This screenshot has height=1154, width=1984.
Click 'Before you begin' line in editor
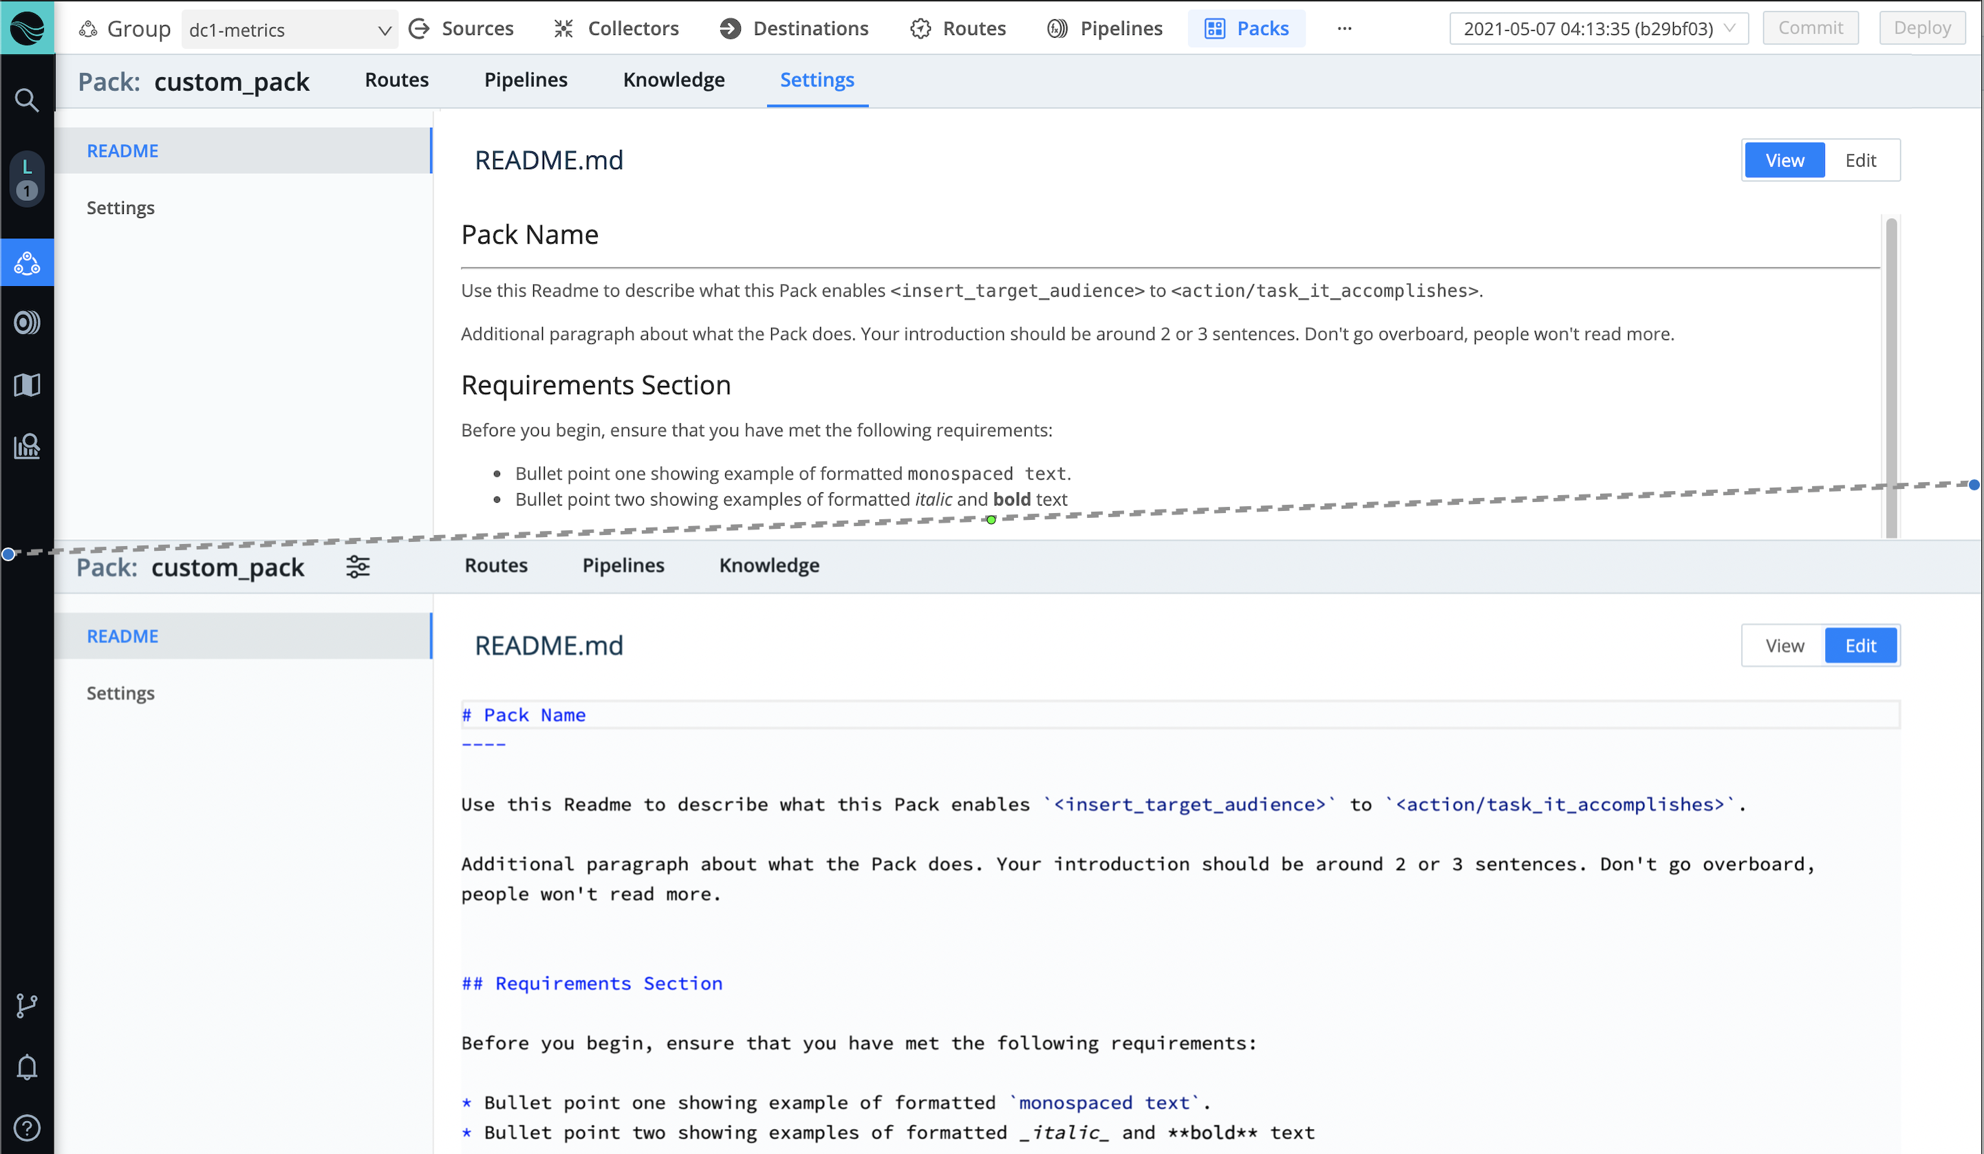(859, 1043)
